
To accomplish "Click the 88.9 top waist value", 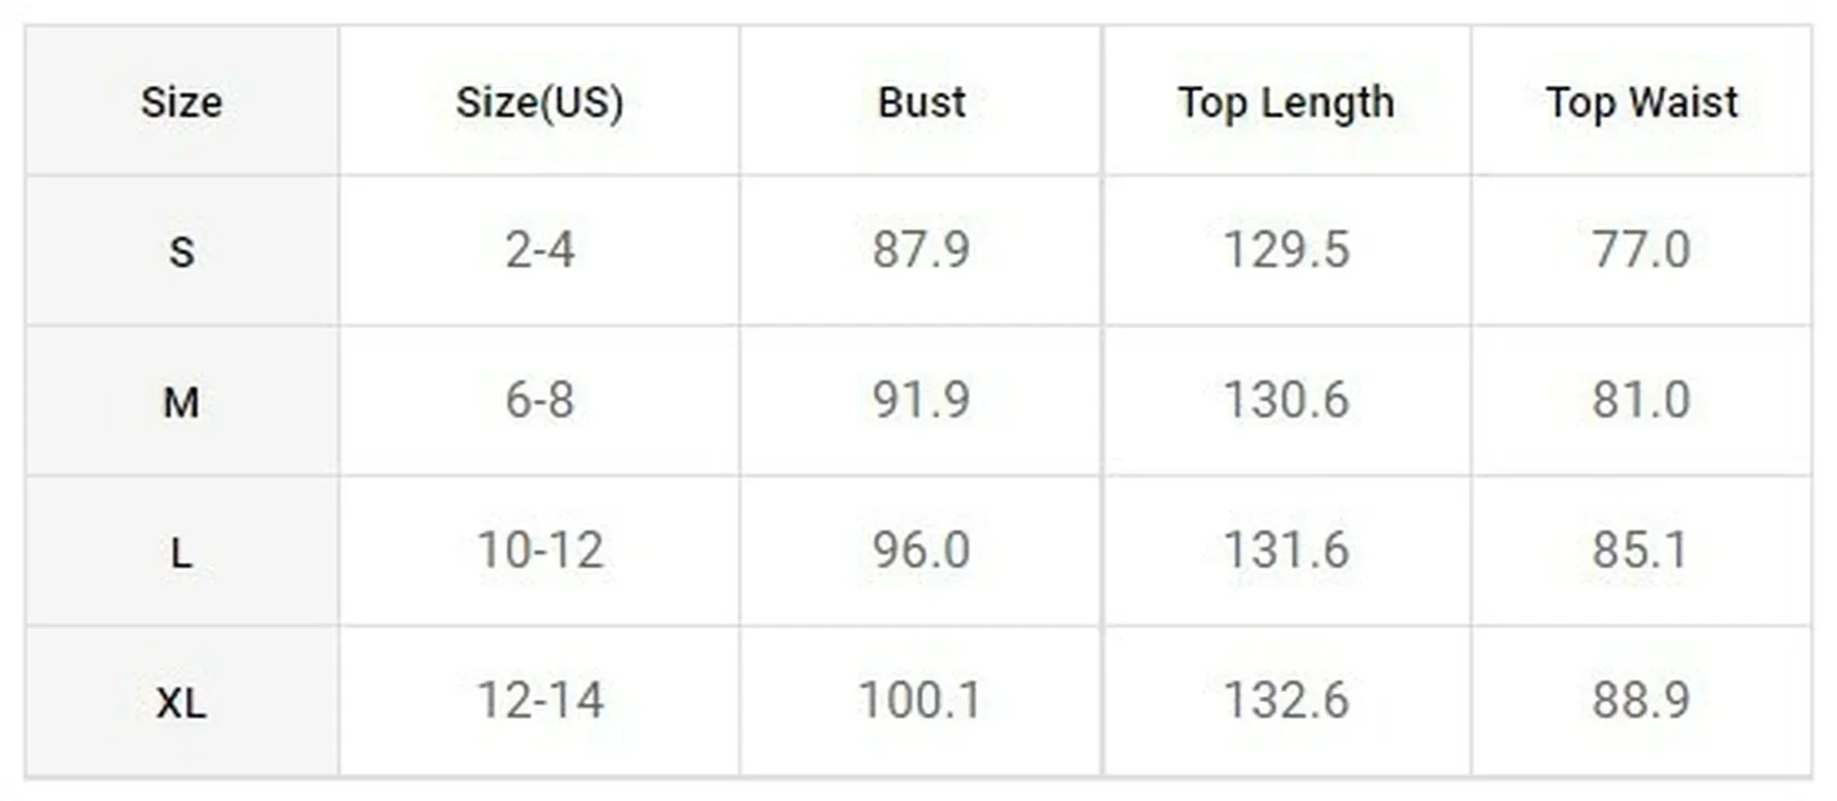I will [1642, 700].
